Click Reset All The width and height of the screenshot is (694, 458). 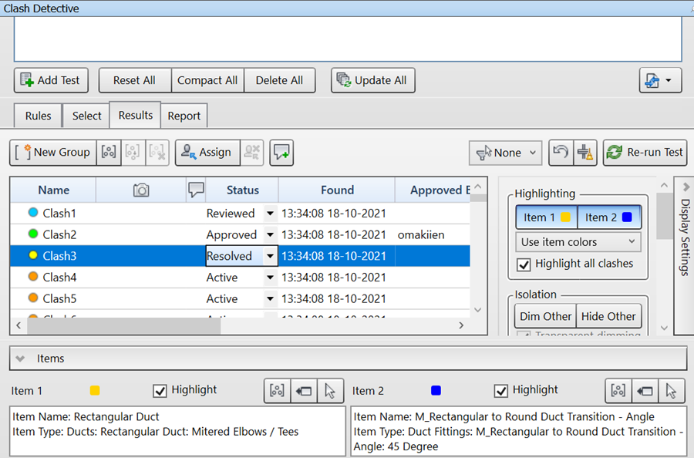pos(134,80)
